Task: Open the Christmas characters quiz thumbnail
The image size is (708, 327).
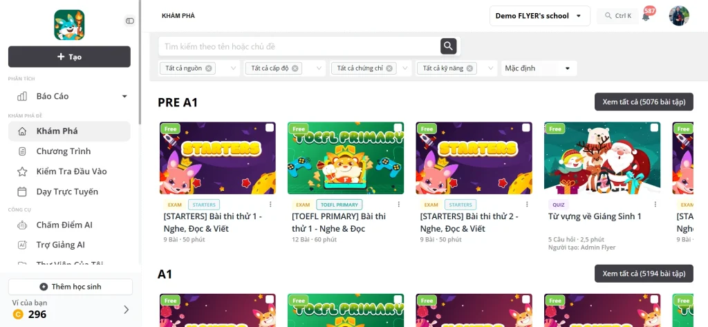Action: [602, 158]
